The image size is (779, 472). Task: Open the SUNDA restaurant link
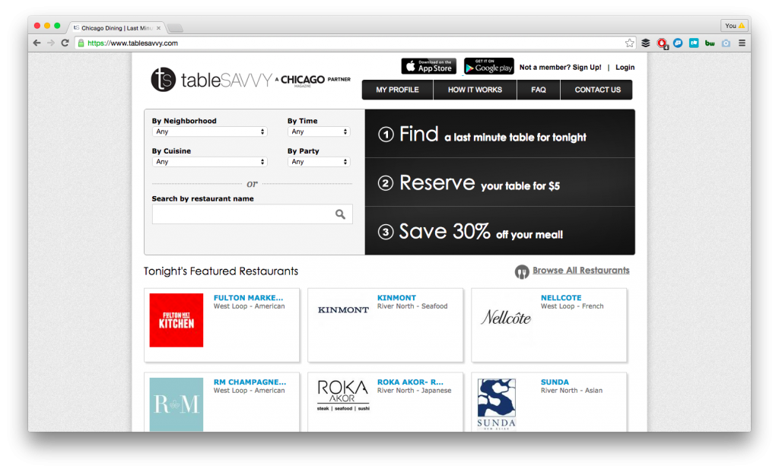click(x=555, y=382)
